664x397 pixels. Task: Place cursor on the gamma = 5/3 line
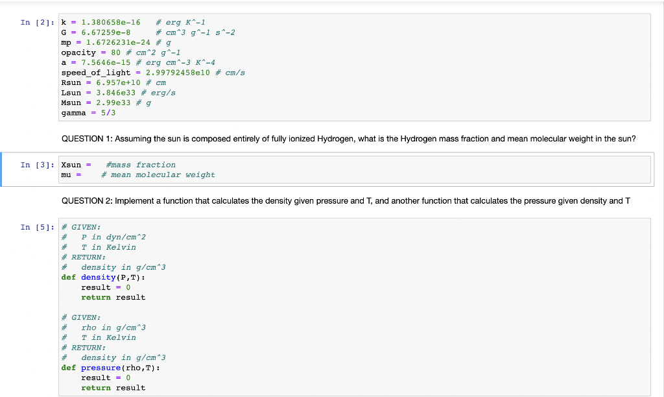pyautogui.click(x=84, y=112)
